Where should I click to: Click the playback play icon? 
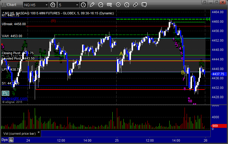118,5
